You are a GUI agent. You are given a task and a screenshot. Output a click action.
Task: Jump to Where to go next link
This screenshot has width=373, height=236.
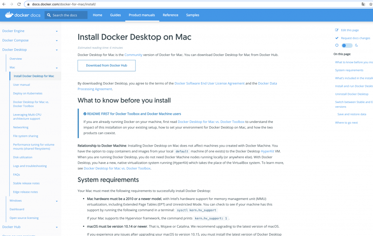point(346,123)
